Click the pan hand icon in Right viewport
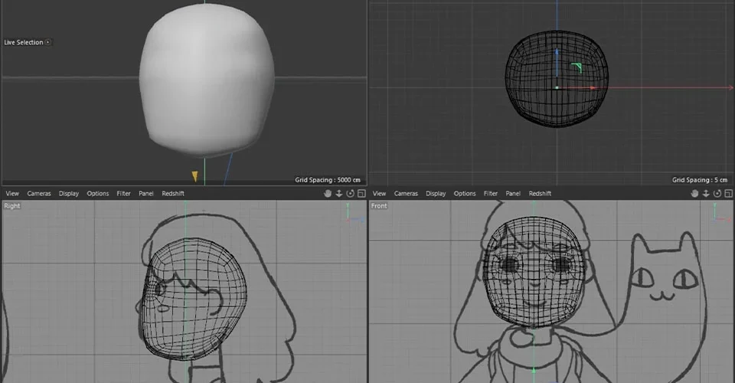Image resolution: width=735 pixels, height=383 pixels. tap(328, 193)
